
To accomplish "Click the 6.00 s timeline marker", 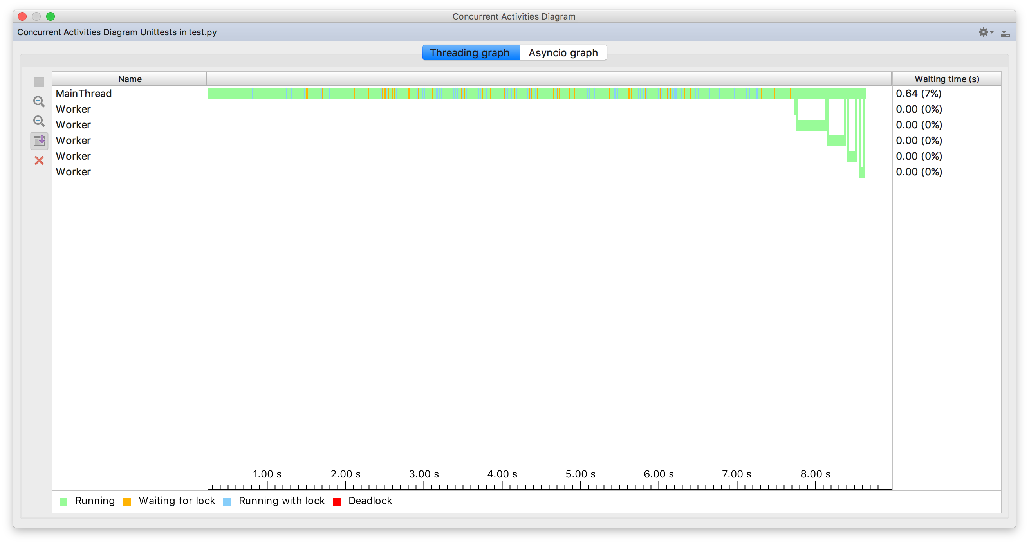I will (659, 474).
